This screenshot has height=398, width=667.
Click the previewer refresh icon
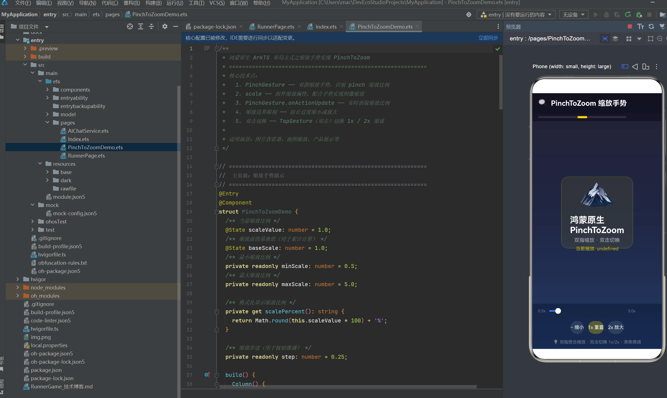pos(651,26)
